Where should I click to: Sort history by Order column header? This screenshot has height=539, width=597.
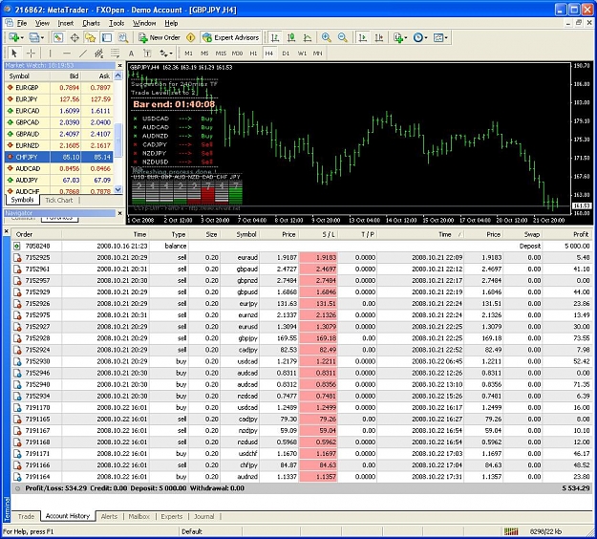coord(36,234)
